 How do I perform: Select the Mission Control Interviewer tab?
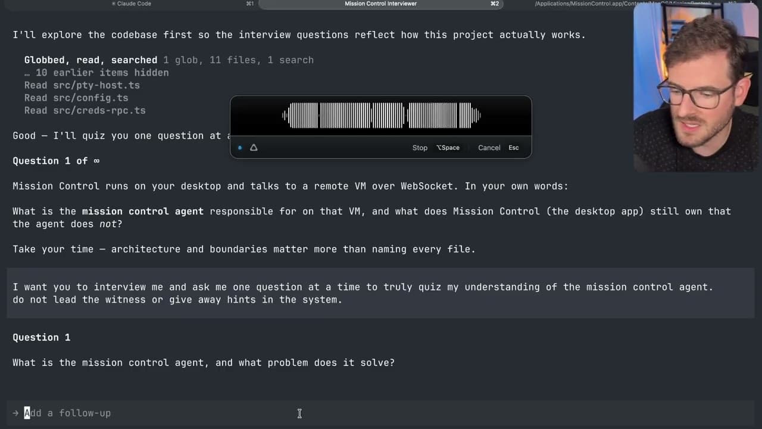point(381,4)
